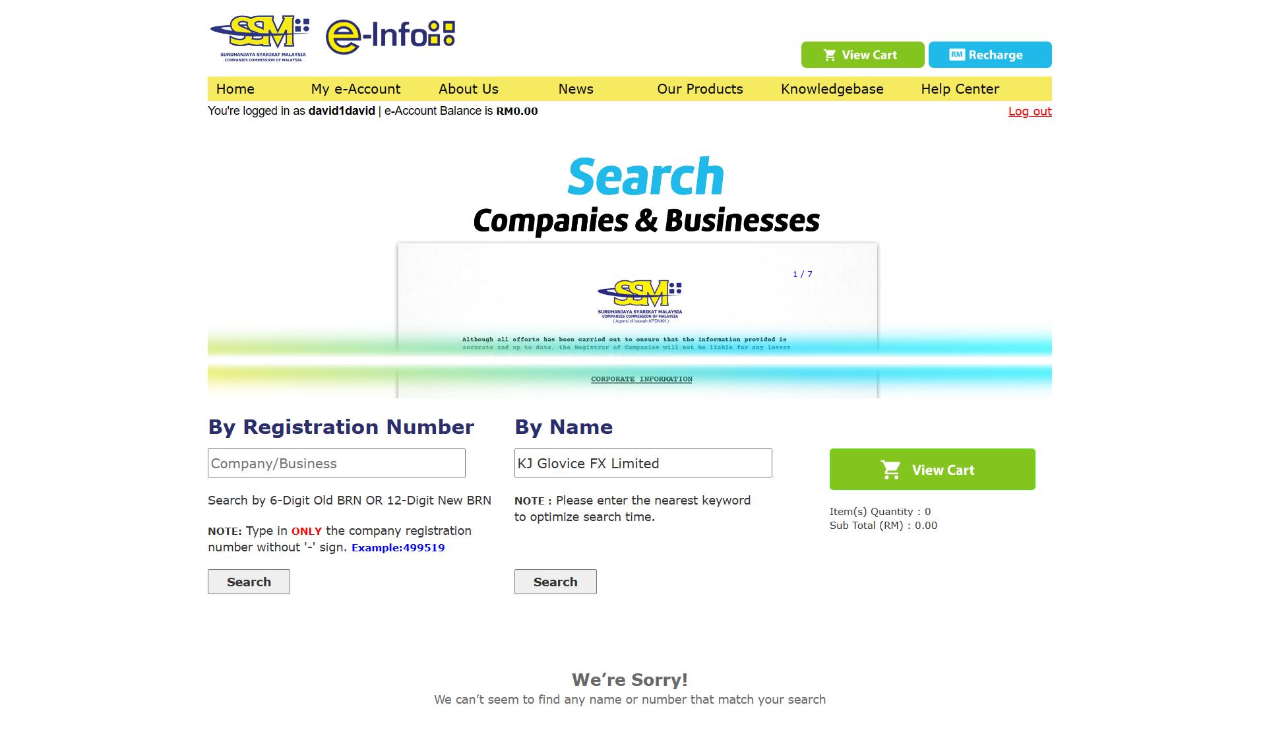Toggle the Help Center navigation section

960,88
